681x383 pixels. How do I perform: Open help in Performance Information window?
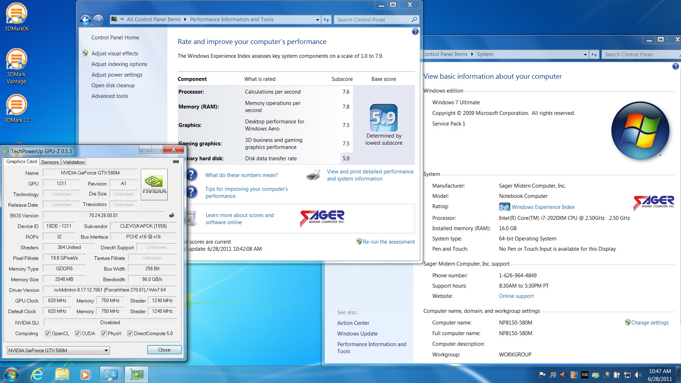pyautogui.click(x=415, y=32)
